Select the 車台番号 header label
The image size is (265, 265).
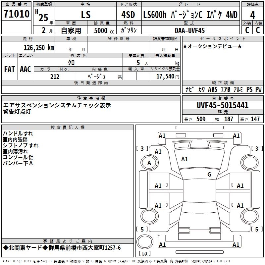223,98
